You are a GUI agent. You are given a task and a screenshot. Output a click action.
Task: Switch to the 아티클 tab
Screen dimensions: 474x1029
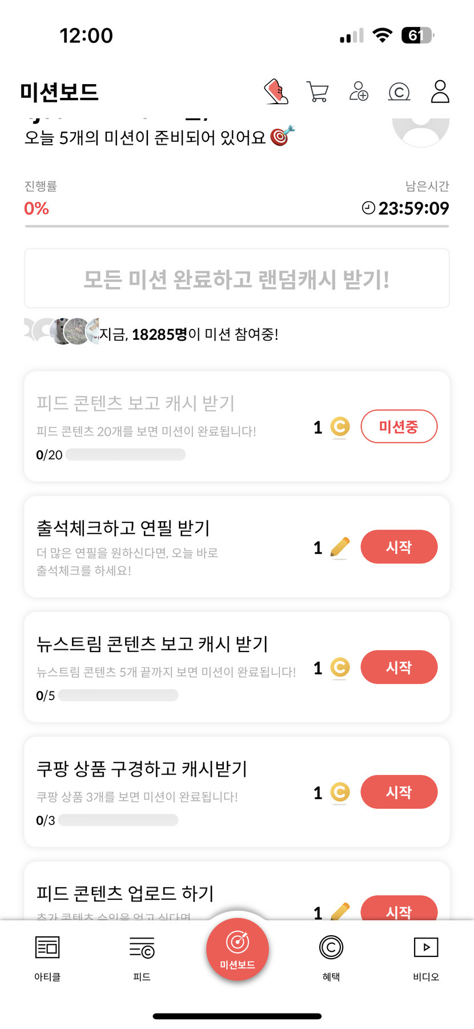coord(47,955)
